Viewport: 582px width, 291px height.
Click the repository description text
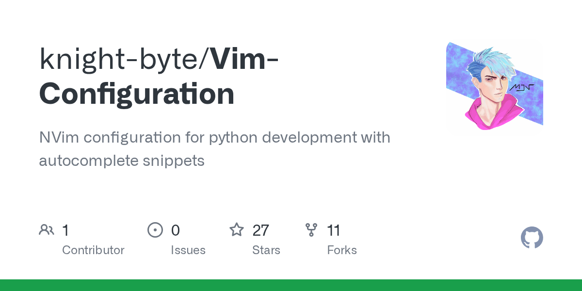tap(215, 148)
